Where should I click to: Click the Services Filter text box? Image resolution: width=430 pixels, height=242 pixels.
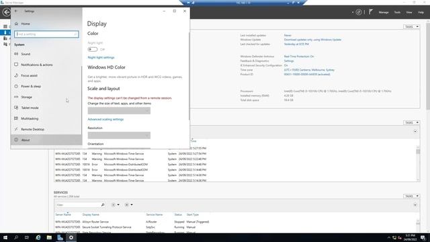(x=78, y=204)
